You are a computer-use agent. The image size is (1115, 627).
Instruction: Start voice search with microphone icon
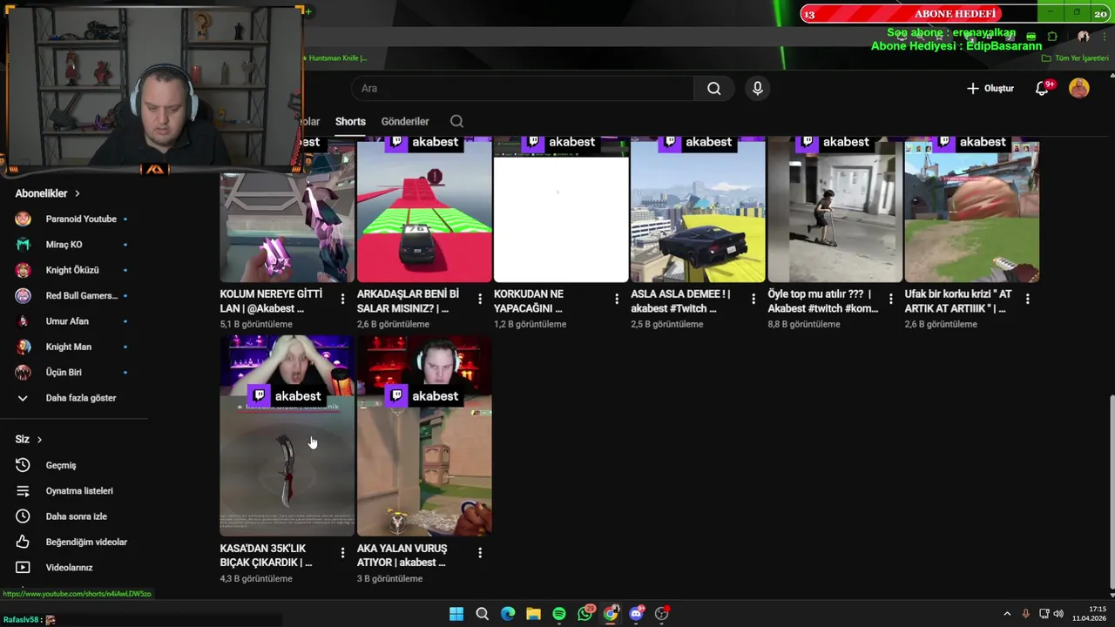click(x=757, y=88)
